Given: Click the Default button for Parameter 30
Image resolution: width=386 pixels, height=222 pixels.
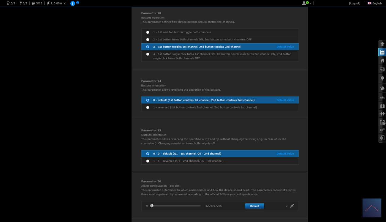Looking at the screenshot, I should [x=254, y=206].
